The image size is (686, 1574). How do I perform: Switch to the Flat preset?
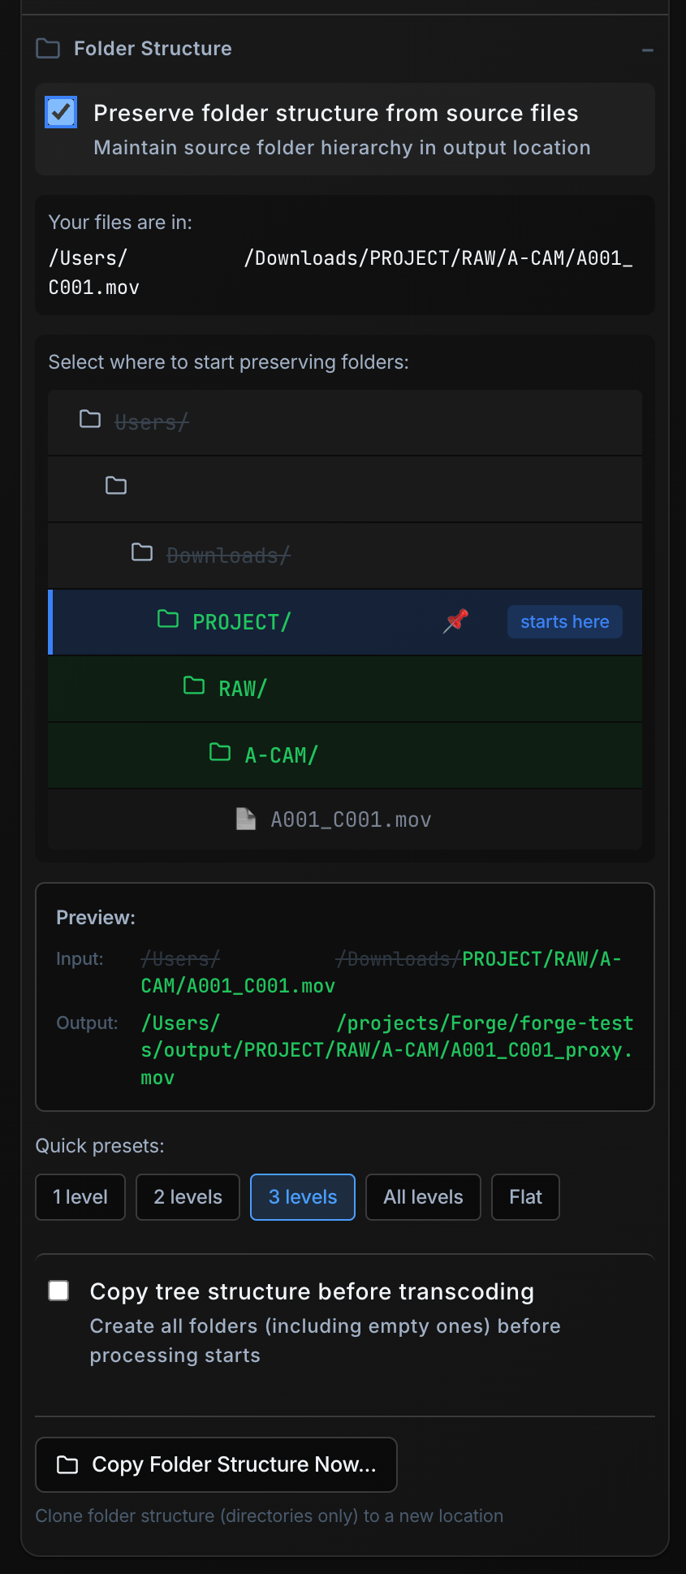(x=524, y=1196)
